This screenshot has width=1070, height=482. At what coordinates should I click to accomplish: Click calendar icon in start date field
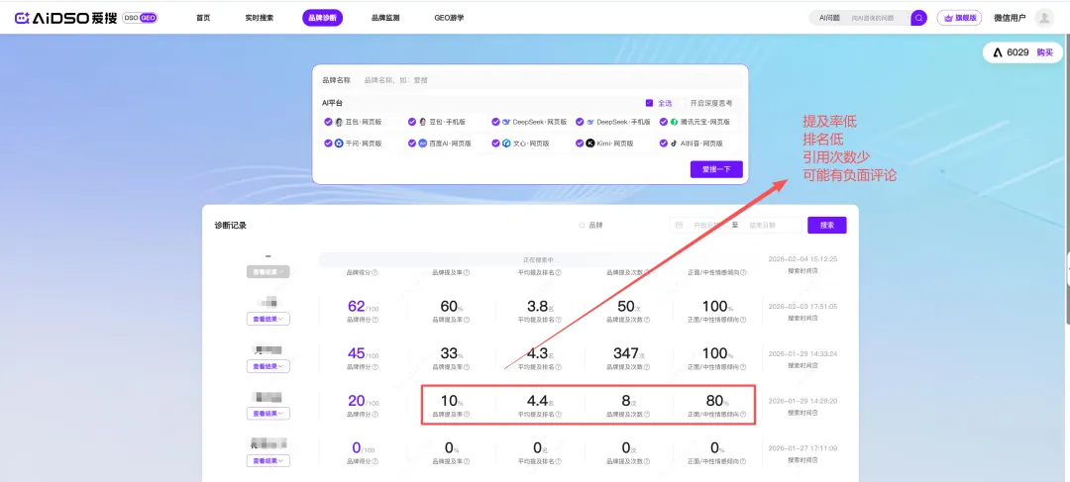pos(679,225)
